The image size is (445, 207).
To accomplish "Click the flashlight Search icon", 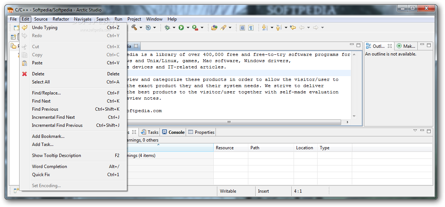I will point(223,28).
